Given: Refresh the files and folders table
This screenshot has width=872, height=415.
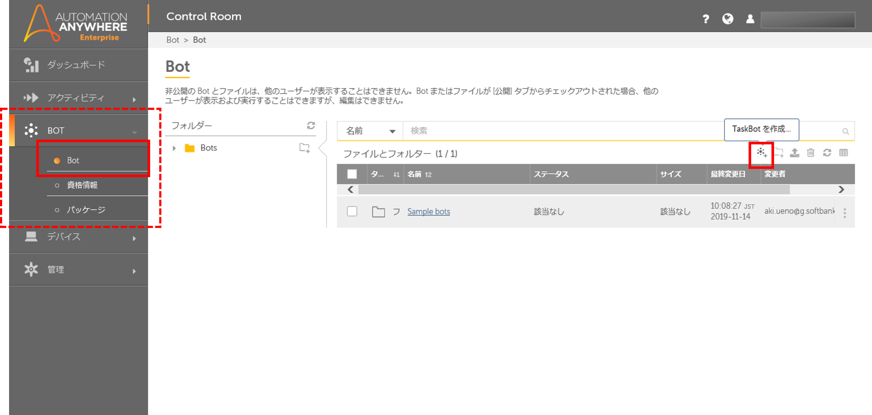Looking at the screenshot, I should coord(827,153).
